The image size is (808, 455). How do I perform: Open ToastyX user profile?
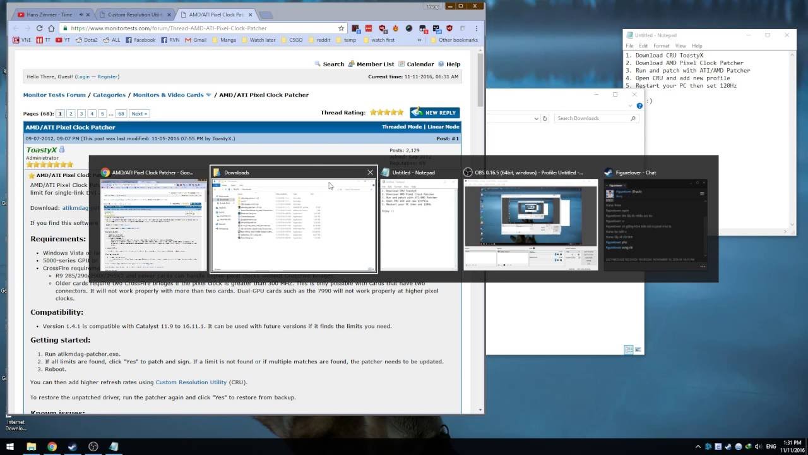[x=41, y=150]
